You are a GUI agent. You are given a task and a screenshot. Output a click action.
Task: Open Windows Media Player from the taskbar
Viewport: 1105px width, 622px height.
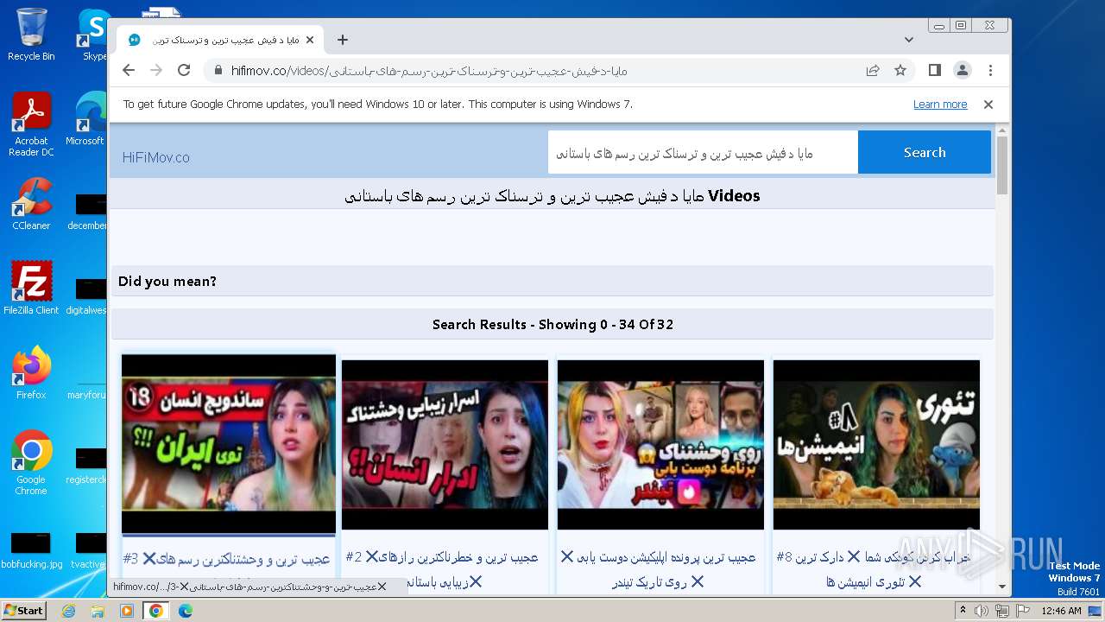[x=127, y=611]
